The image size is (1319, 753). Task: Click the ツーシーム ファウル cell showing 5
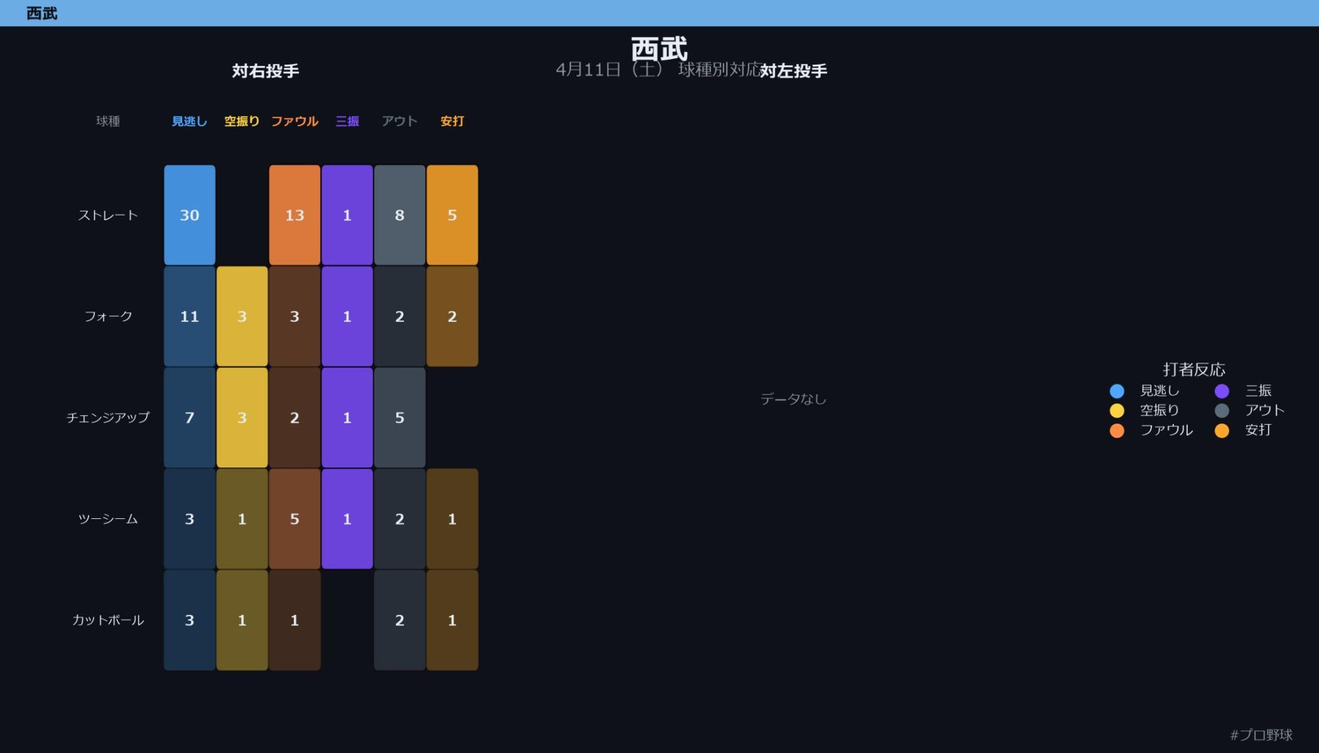295,519
